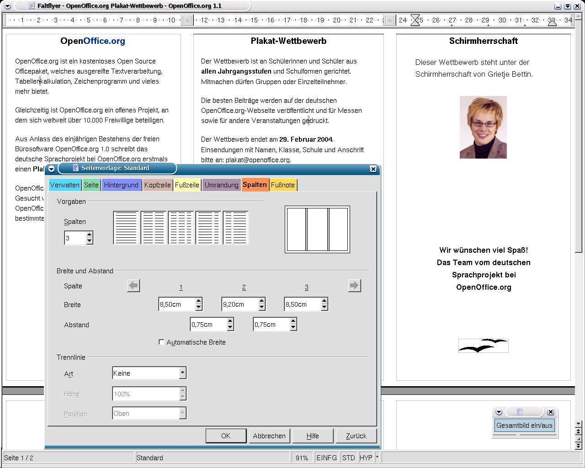This screenshot has height=468, width=585.
Task: Open the Umrandung tab
Action: tap(221, 185)
